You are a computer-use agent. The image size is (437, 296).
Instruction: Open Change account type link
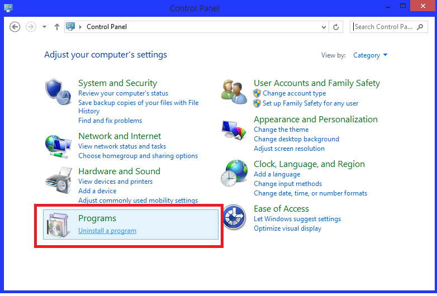point(294,93)
